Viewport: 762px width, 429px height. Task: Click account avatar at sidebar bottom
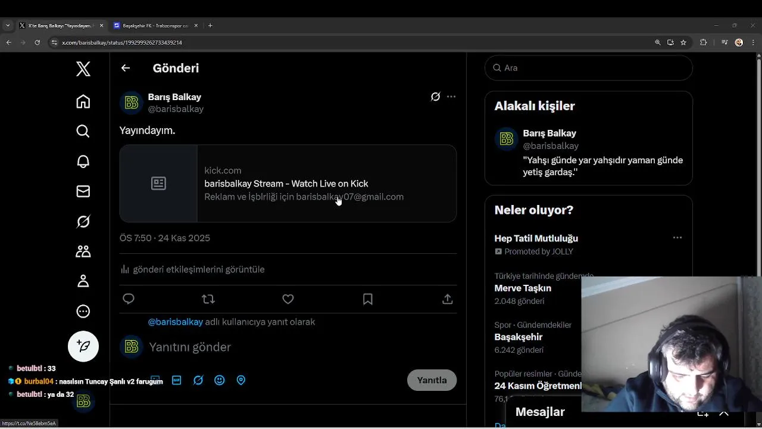click(x=83, y=402)
